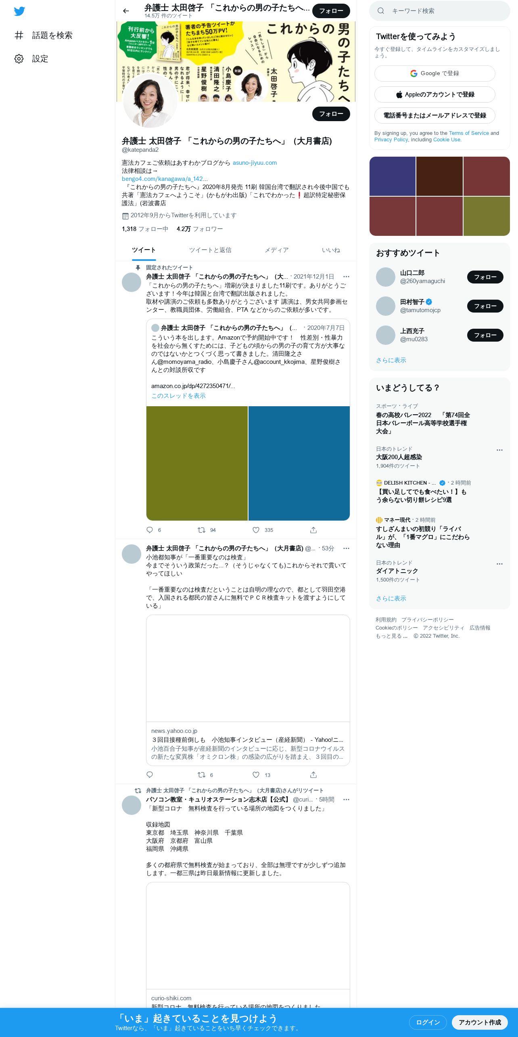
Task: Open olive green media image in pinned tweet
Action: pos(197,464)
